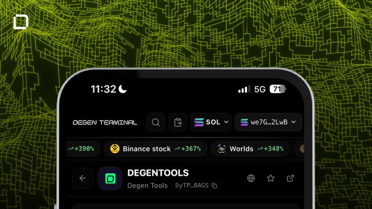372x209 pixels.
Task: Click the clipboard paste icon button
Action: pyautogui.click(x=178, y=122)
